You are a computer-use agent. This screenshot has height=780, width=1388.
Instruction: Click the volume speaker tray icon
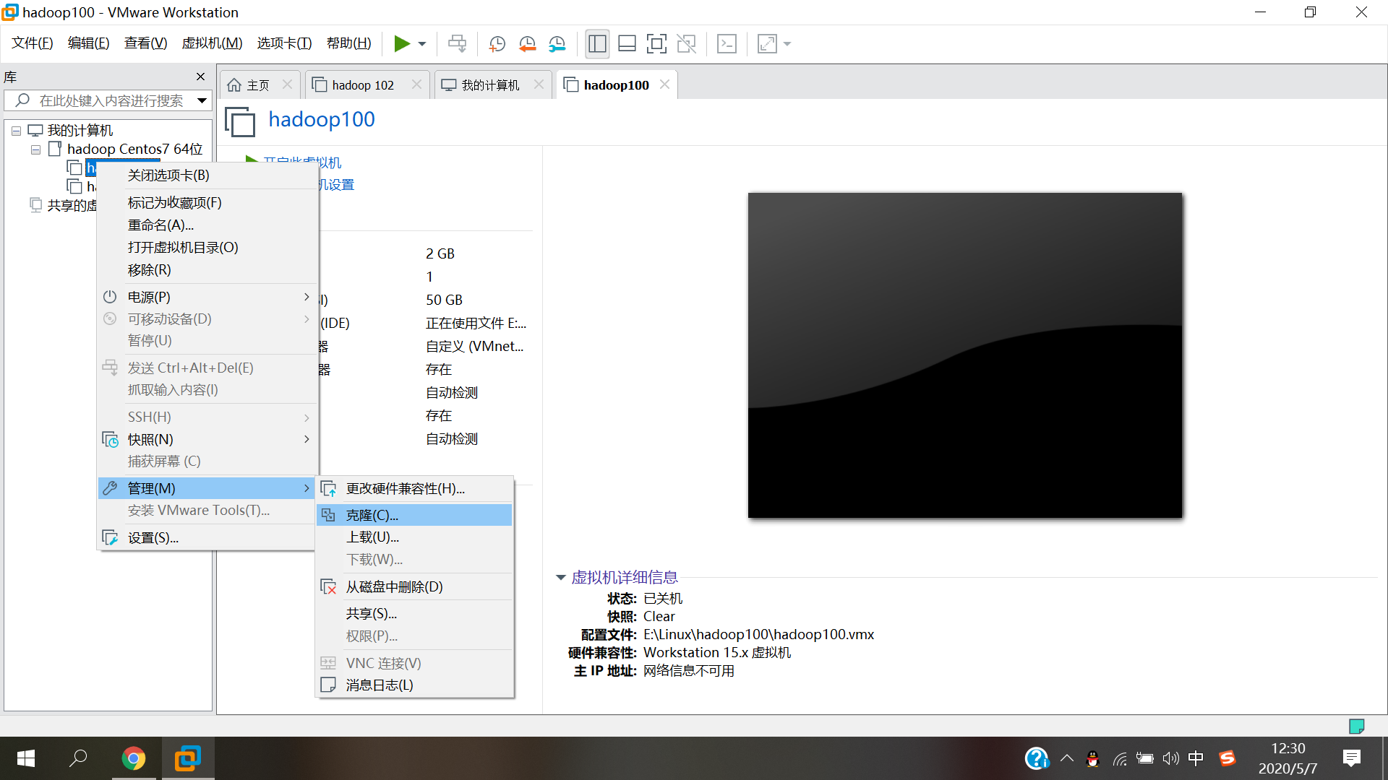point(1170,758)
